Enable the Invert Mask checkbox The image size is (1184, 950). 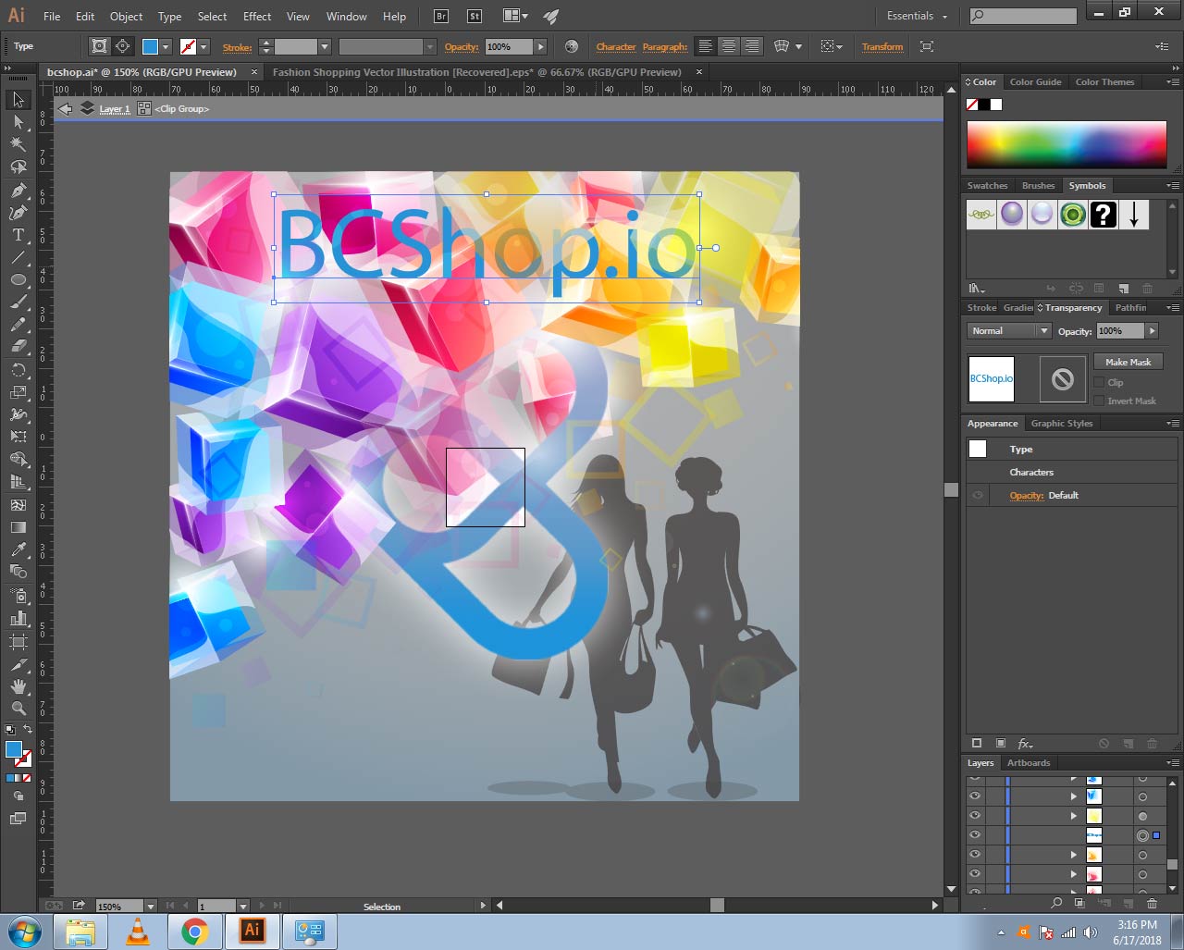tap(1099, 401)
